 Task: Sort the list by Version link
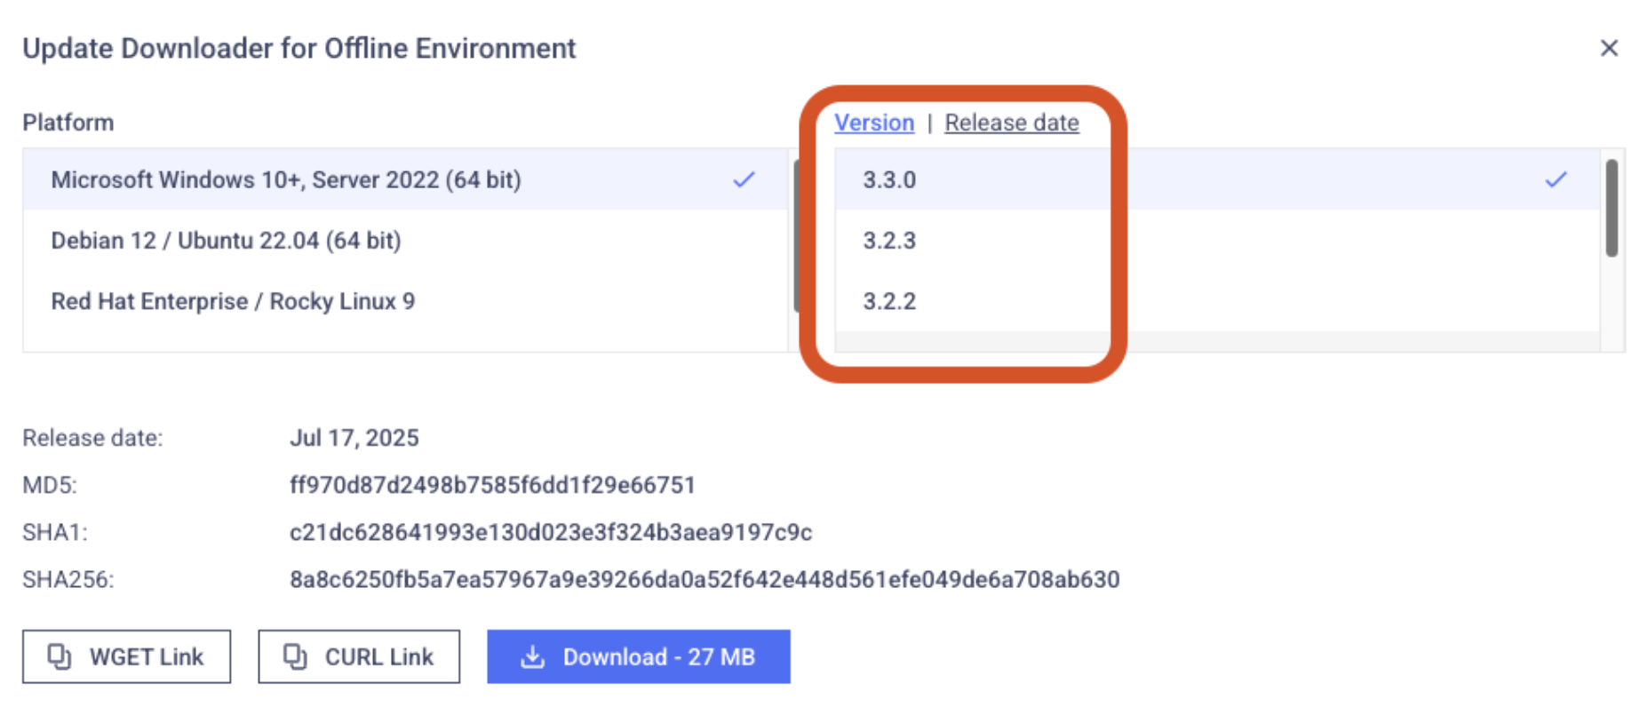coord(874,123)
